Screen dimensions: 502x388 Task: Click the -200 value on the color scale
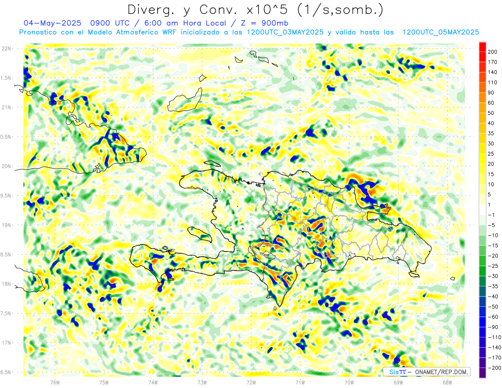coord(494,367)
